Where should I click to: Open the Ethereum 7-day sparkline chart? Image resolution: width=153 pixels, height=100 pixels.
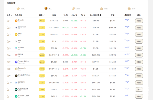point(127,27)
